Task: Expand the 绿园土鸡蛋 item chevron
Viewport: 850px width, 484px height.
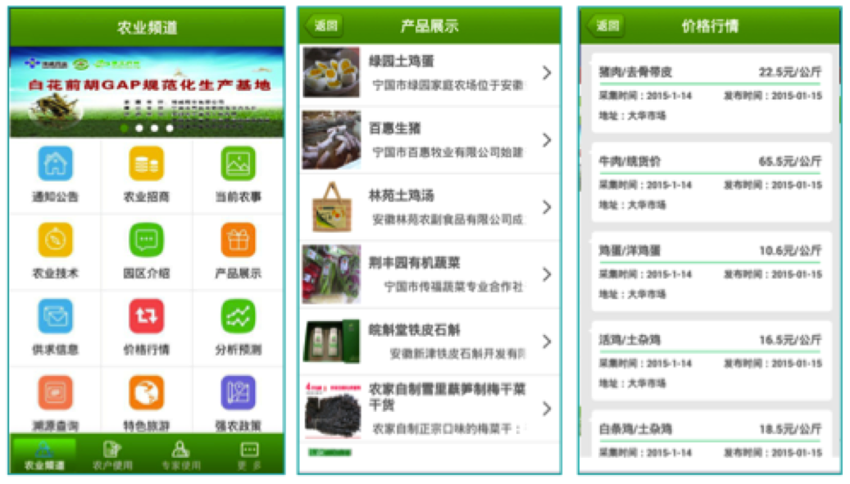Action: coord(547,73)
